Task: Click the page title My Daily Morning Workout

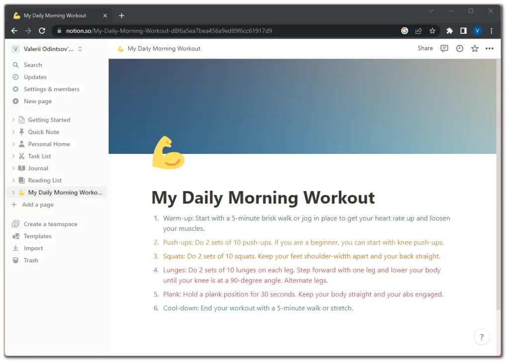Action: click(263, 197)
